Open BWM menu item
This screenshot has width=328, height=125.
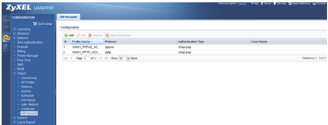click(x=21, y=69)
